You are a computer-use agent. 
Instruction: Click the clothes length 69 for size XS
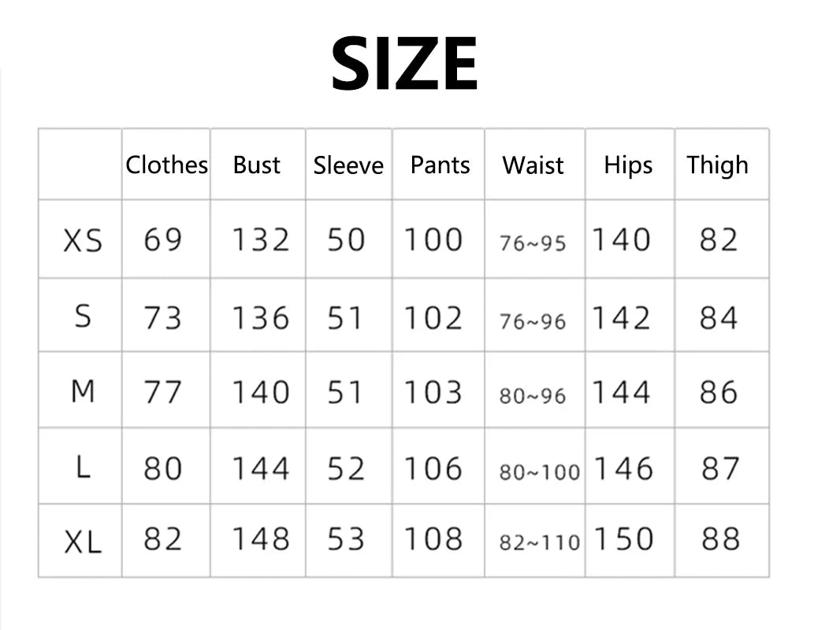click(x=162, y=239)
